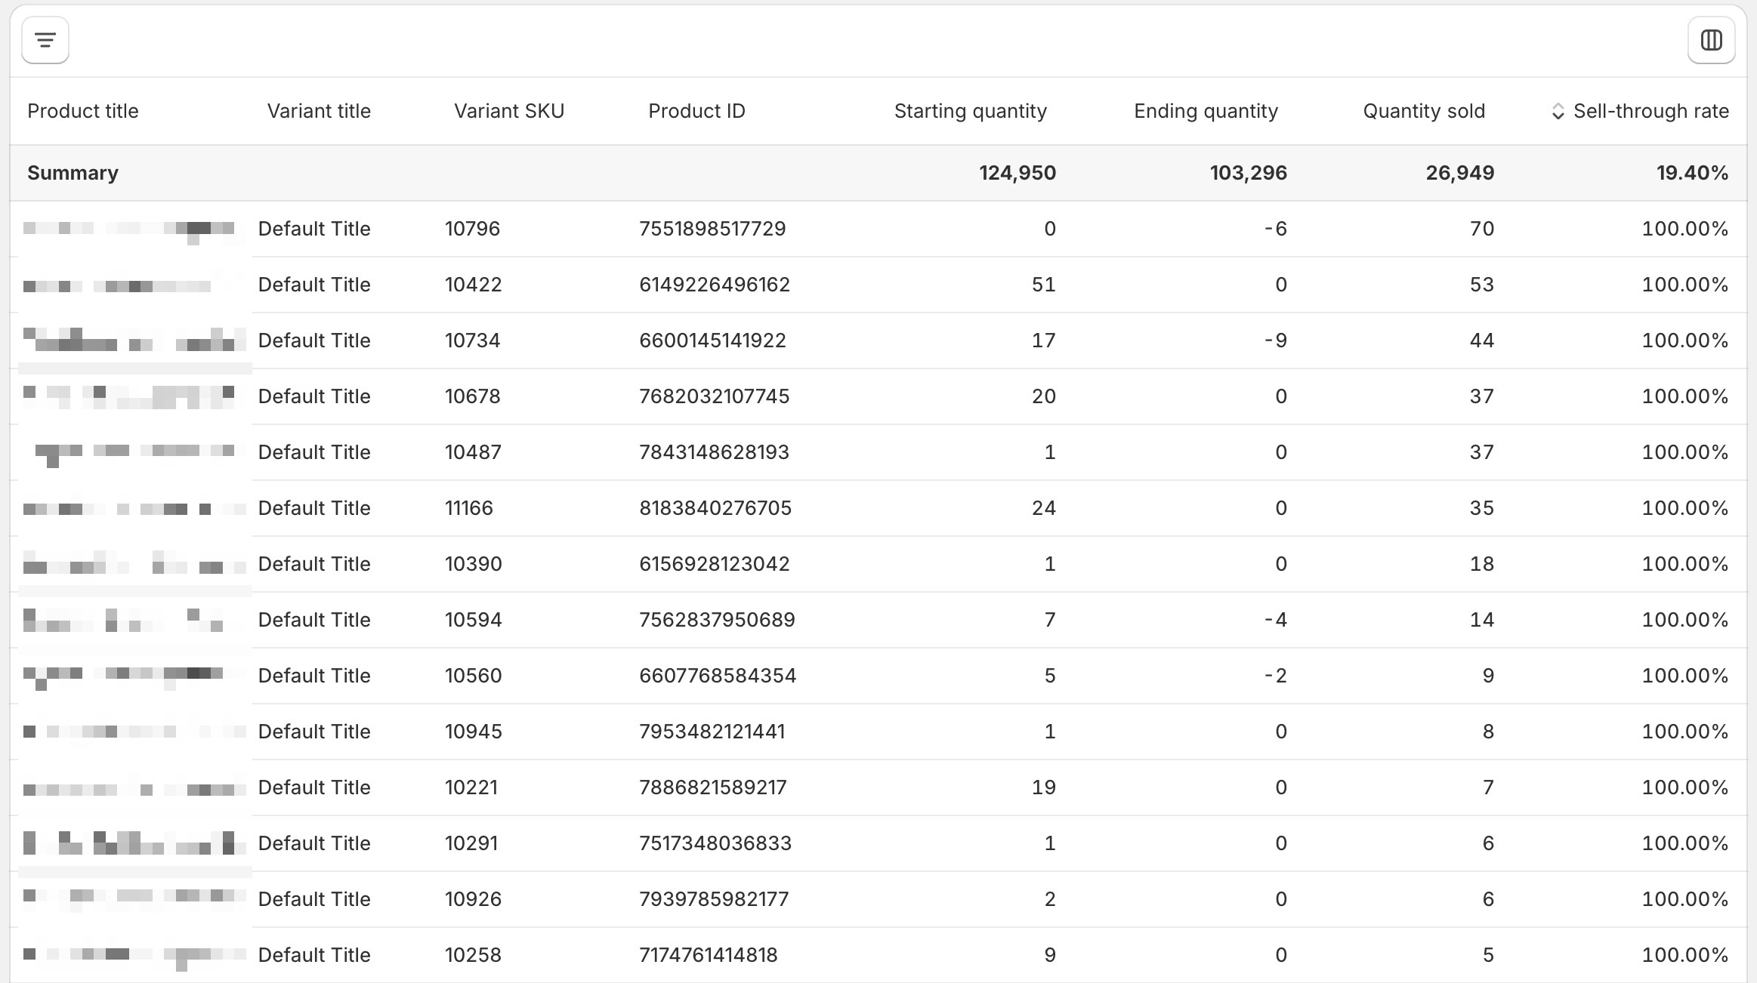Select product ID 7517348036833
The width and height of the screenshot is (1757, 983).
[x=715, y=843]
